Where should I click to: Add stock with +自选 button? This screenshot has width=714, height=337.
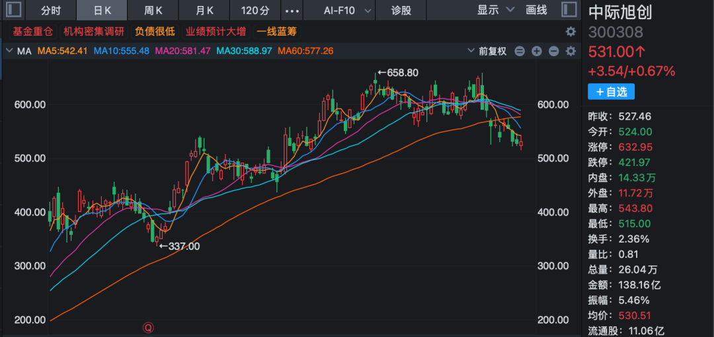610,92
